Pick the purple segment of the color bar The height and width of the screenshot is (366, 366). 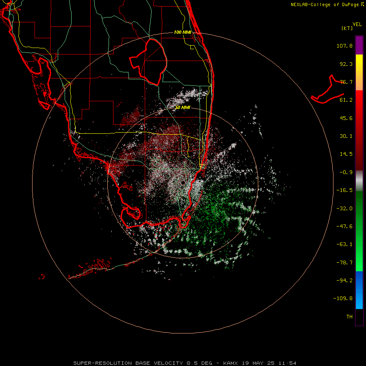point(359,45)
